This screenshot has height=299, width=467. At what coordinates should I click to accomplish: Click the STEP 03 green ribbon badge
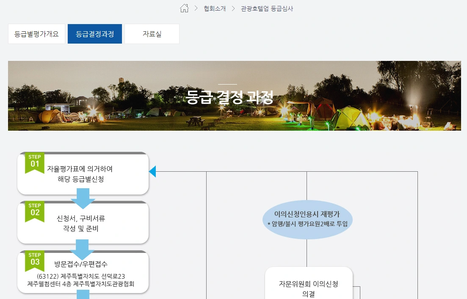(35, 259)
